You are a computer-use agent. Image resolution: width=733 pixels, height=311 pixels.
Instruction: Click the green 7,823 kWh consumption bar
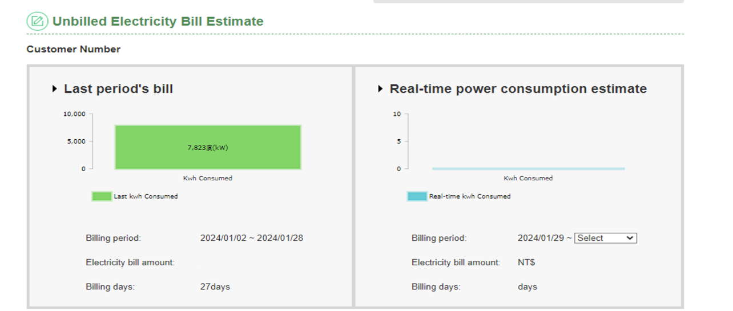click(208, 147)
